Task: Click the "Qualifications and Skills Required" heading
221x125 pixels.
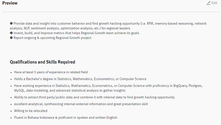Action: pyautogui.click(x=42, y=62)
